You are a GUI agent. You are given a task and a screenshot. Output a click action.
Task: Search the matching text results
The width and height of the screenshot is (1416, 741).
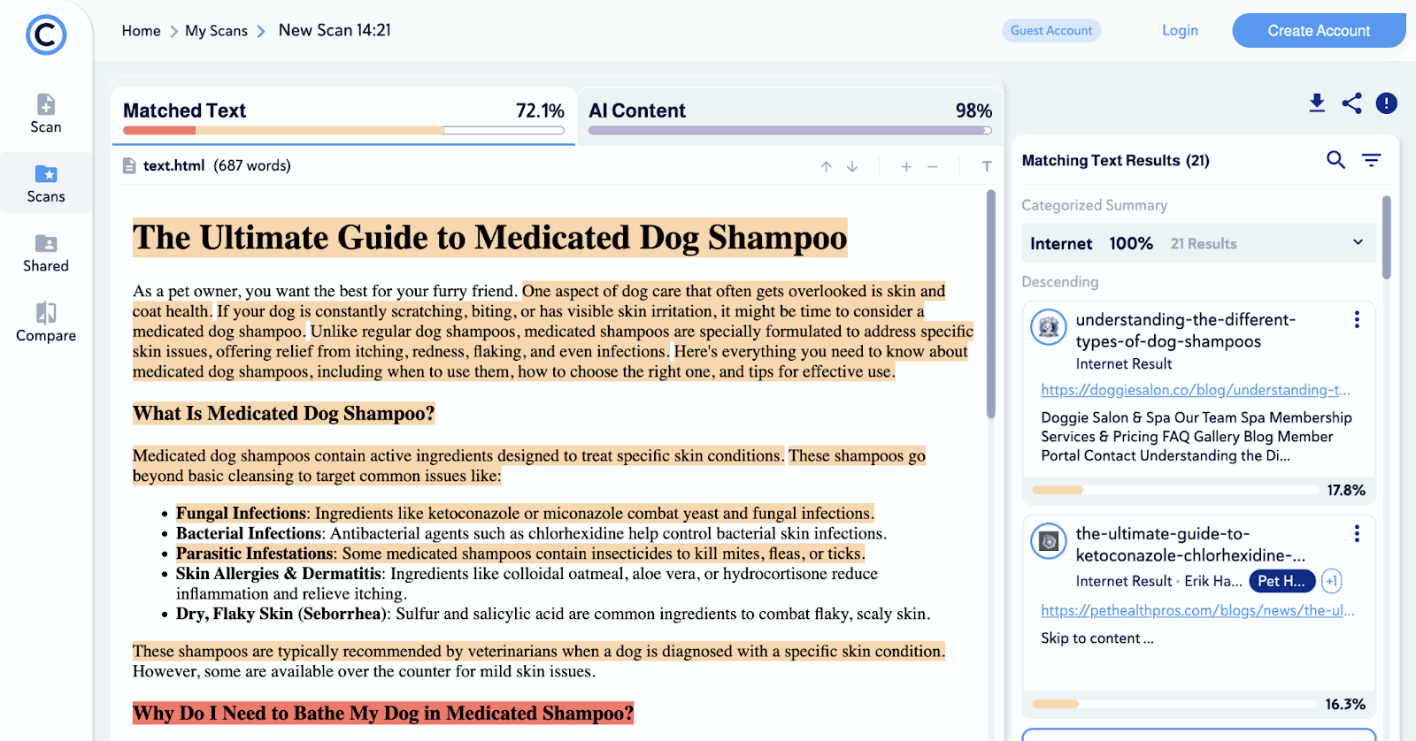(1335, 160)
